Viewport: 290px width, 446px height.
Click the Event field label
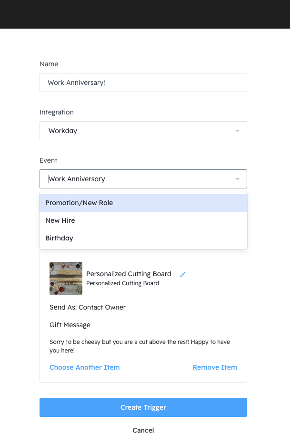[49, 160]
